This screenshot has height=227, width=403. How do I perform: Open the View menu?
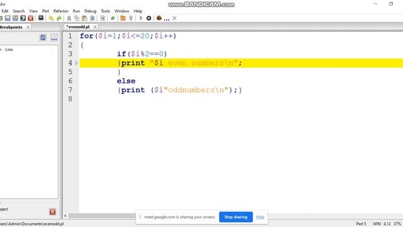[33, 11]
